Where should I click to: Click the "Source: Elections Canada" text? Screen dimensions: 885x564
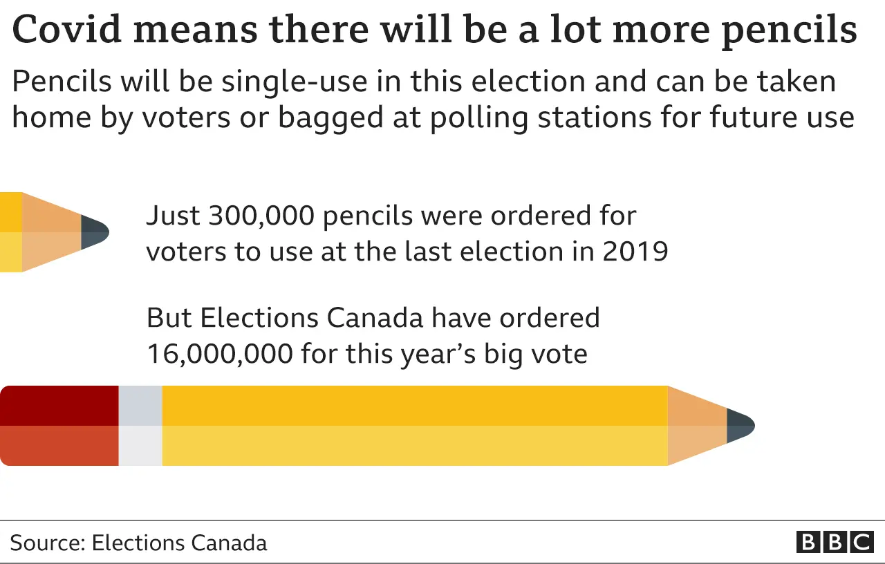click(138, 543)
